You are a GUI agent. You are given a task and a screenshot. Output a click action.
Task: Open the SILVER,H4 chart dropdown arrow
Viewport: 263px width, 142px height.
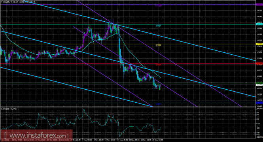2,2
